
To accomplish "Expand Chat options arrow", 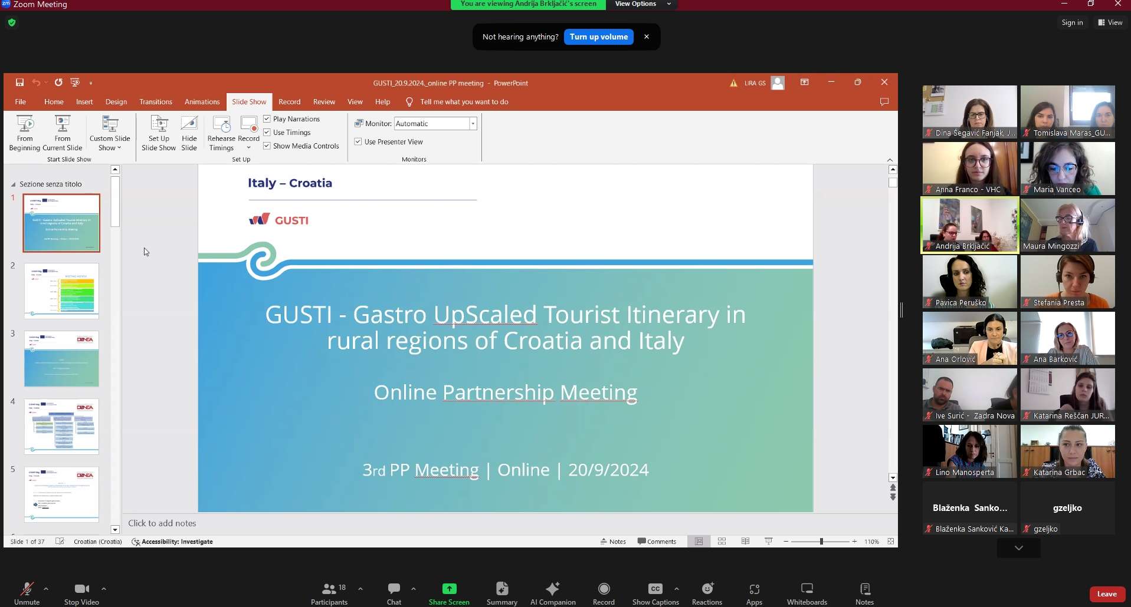I will (414, 589).
